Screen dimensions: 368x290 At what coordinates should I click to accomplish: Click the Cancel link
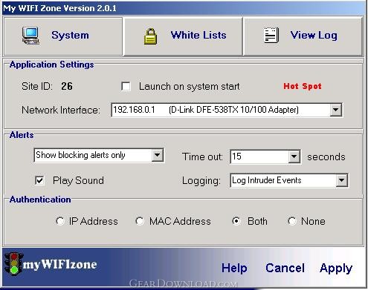(285, 268)
